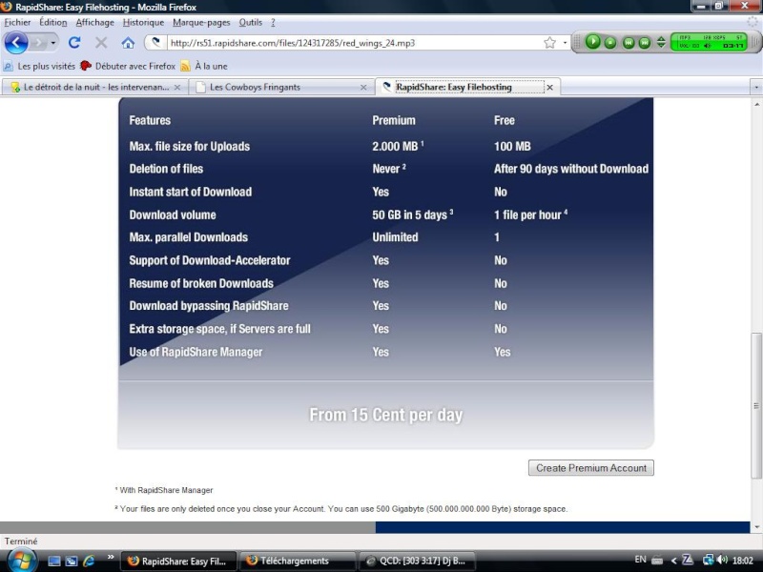Viewport: 763px width, 572px height.
Task: Click the Stop loading X icon
Action: click(x=101, y=43)
